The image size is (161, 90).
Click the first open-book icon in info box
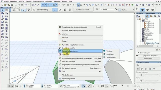click(142, 10)
